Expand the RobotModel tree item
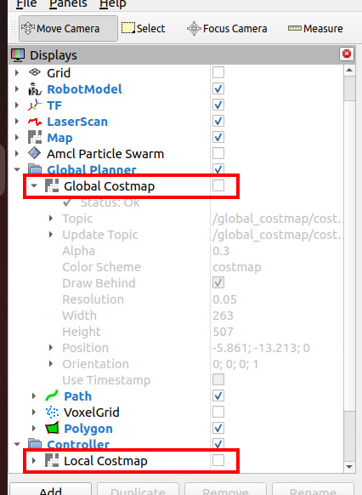The height and width of the screenshot is (495, 362). pos(17,89)
